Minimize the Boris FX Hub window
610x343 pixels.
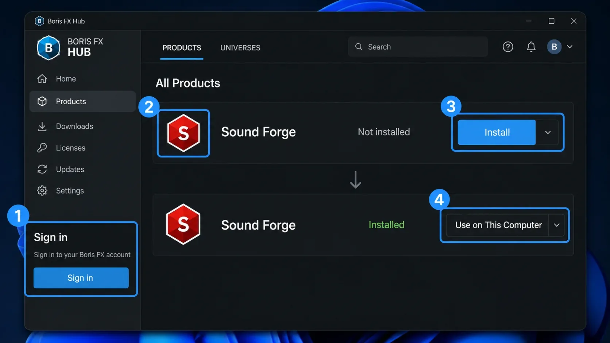coord(528,21)
